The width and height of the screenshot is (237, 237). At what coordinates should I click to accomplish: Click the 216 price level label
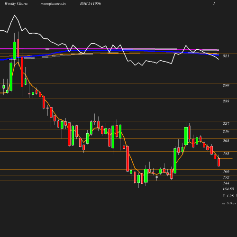click(226, 131)
